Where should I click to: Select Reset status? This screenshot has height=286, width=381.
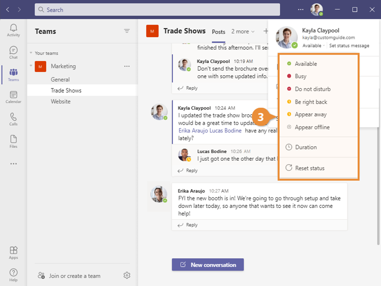point(319,168)
